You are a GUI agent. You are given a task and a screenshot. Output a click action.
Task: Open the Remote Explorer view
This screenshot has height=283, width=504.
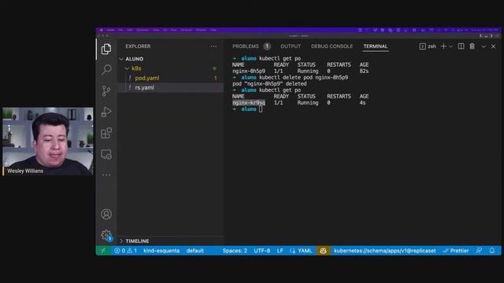click(x=106, y=154)
